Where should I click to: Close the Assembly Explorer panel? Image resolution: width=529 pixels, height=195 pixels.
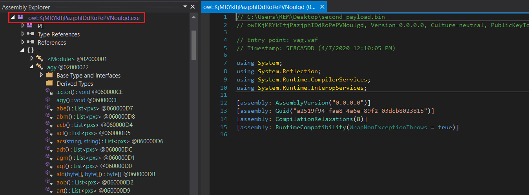coord(193,7)
